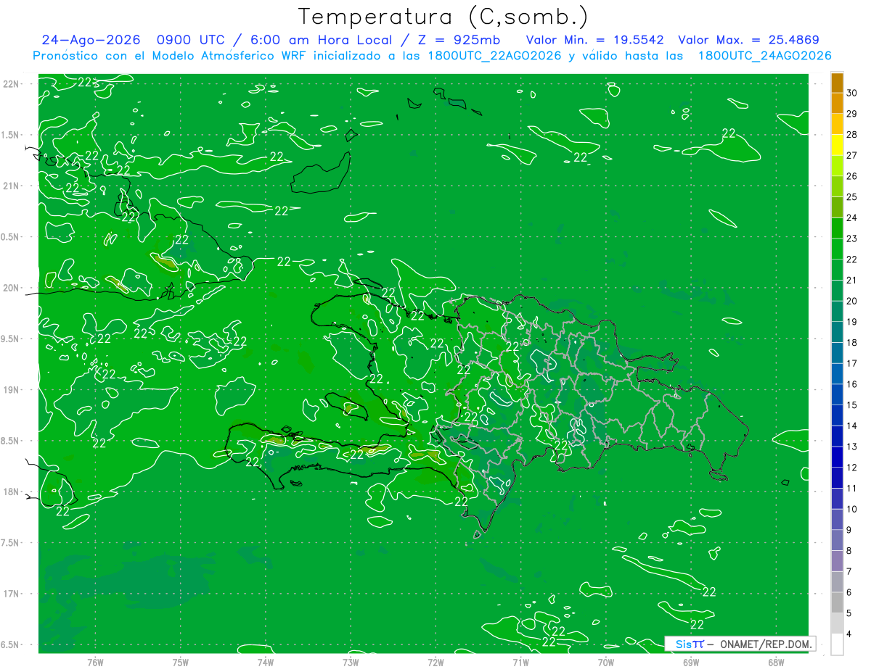Click the '74W' longitude label
This screenshot has height=672, width=871.
(265, 663)
